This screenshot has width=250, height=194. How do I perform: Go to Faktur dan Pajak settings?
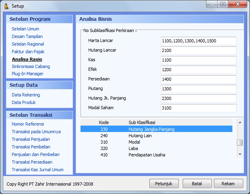coord(28,52)
